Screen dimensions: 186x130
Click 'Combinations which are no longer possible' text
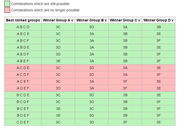pyautogui.click(x=45, y=10)
